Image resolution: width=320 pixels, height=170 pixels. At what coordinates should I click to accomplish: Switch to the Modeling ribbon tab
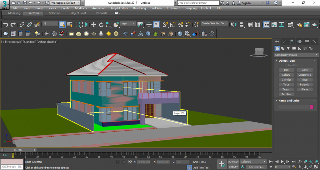(14, 13)
